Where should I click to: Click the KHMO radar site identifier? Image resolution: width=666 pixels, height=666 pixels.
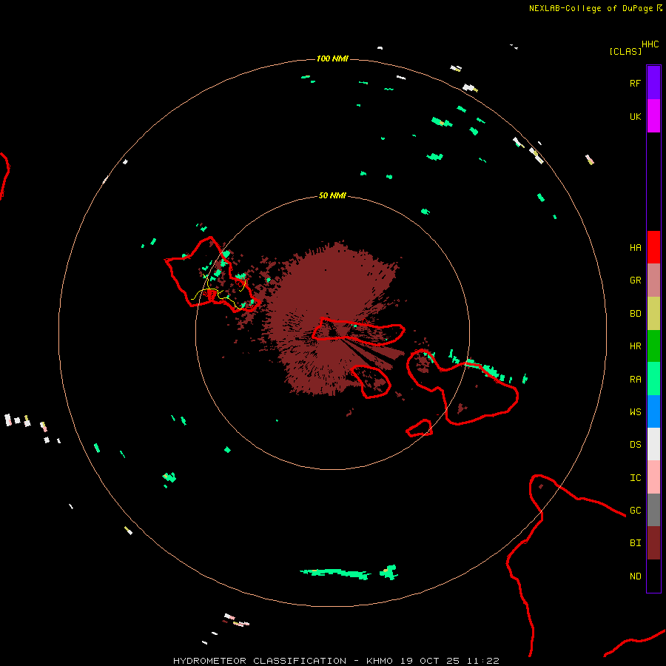coord(380,661)
